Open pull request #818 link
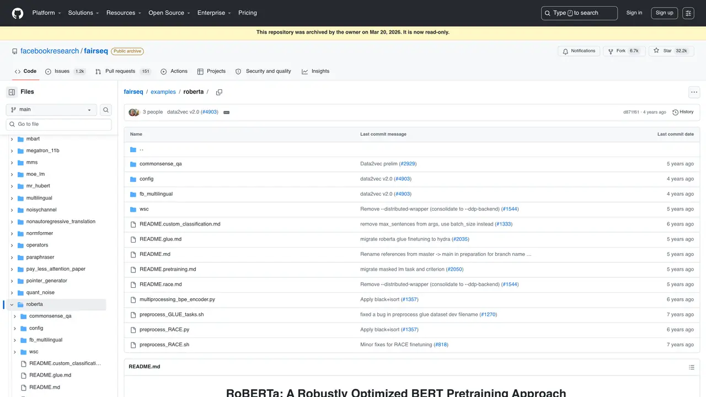The height and width of the screenshot is (397, 706). pyautogui.click(x=441, y=345)
